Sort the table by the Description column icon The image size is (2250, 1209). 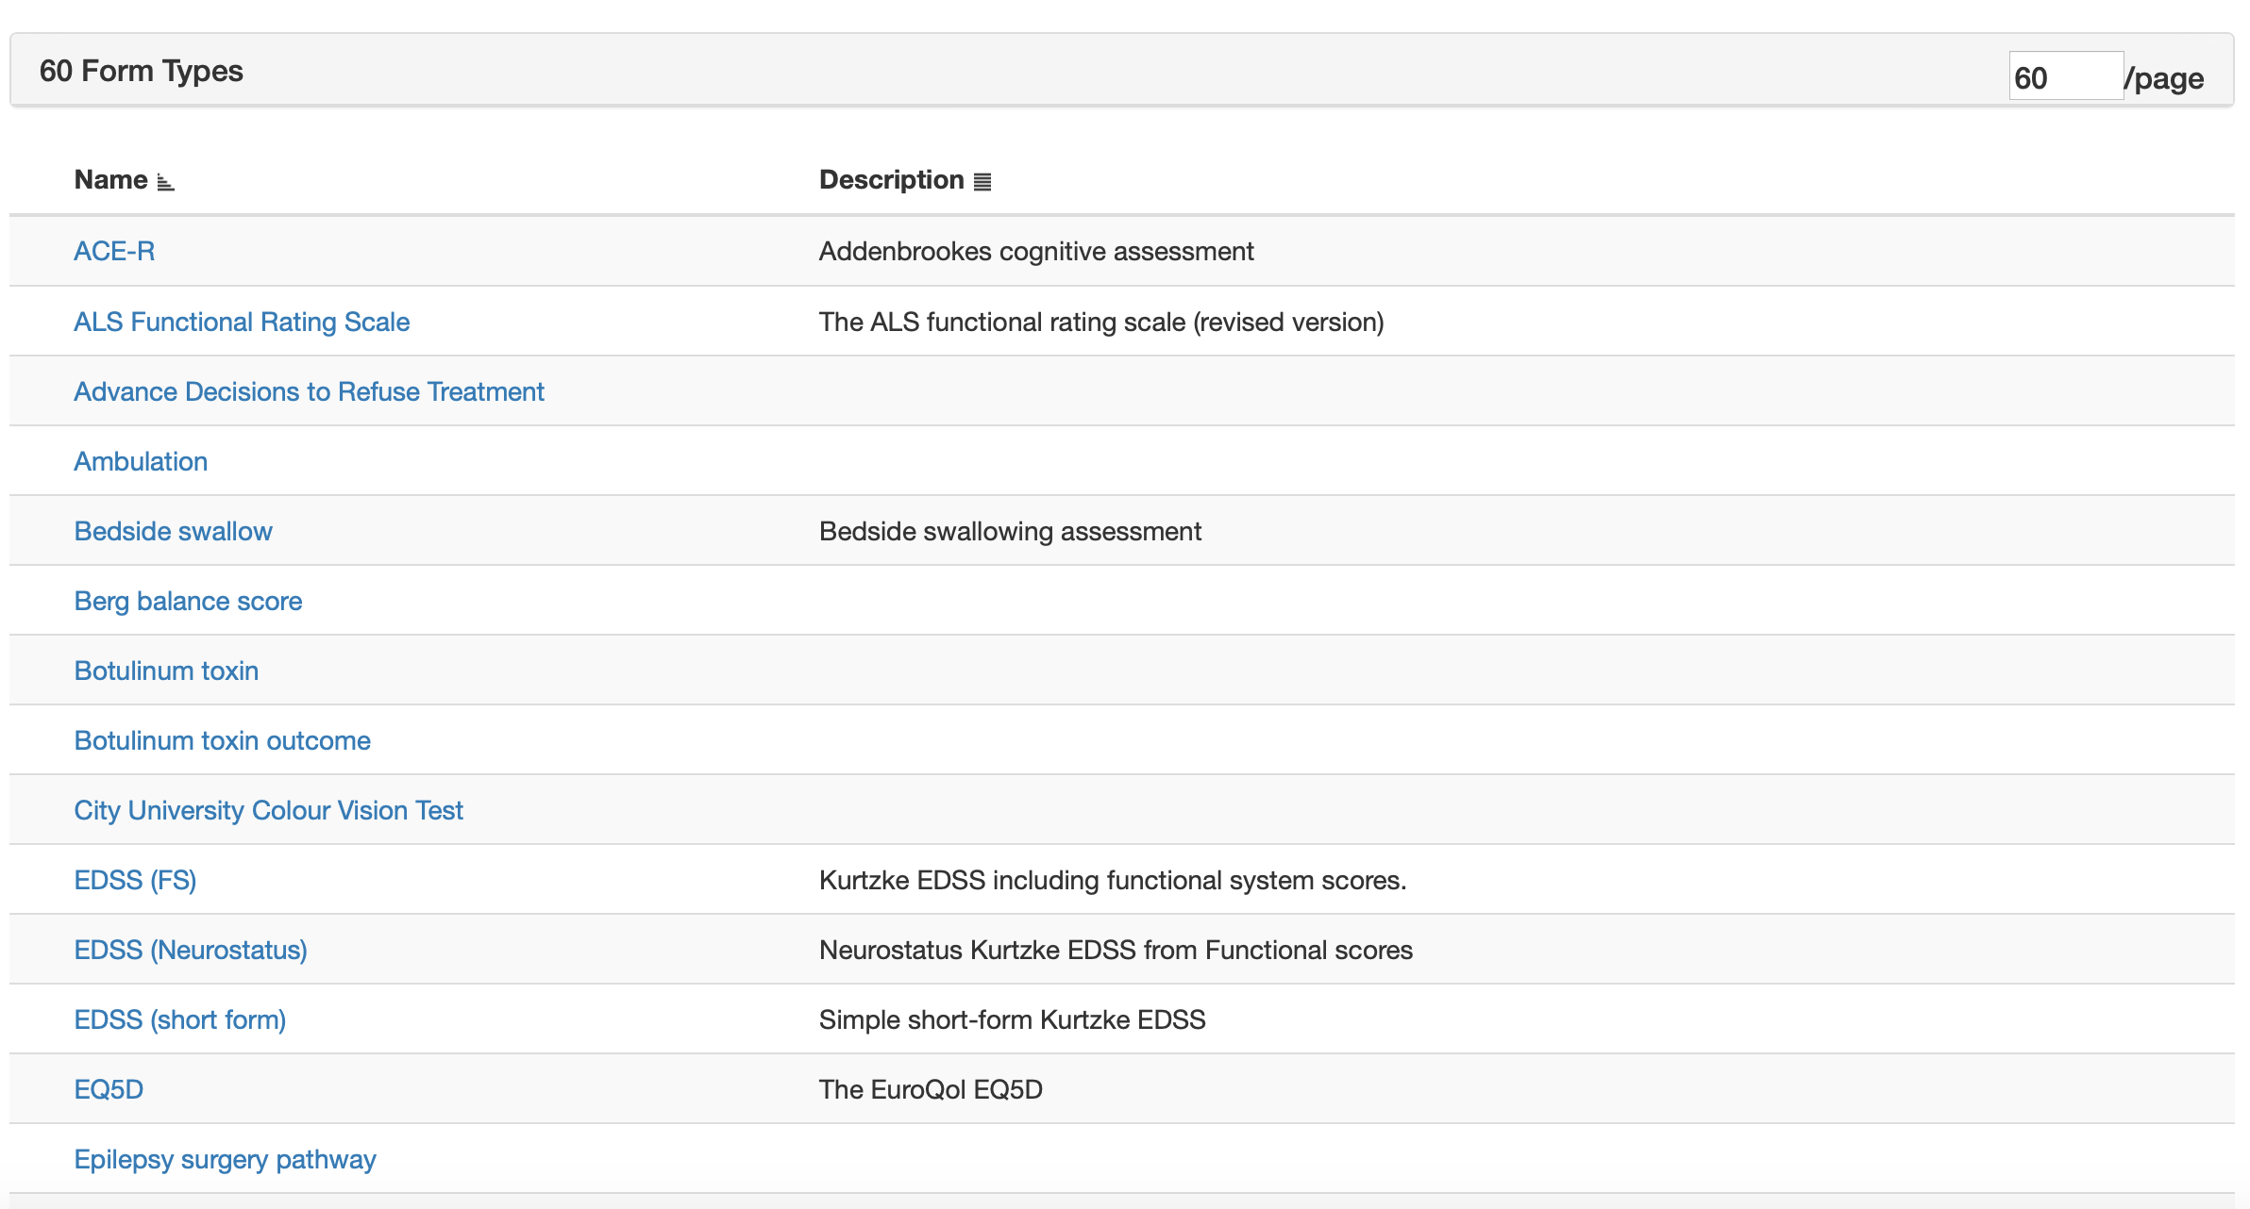[x=982, y=179]
